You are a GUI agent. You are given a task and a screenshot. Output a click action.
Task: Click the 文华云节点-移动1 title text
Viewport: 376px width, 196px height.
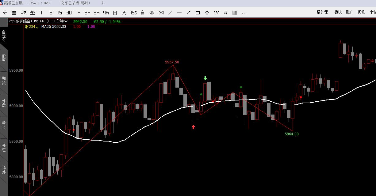[75, 3]
